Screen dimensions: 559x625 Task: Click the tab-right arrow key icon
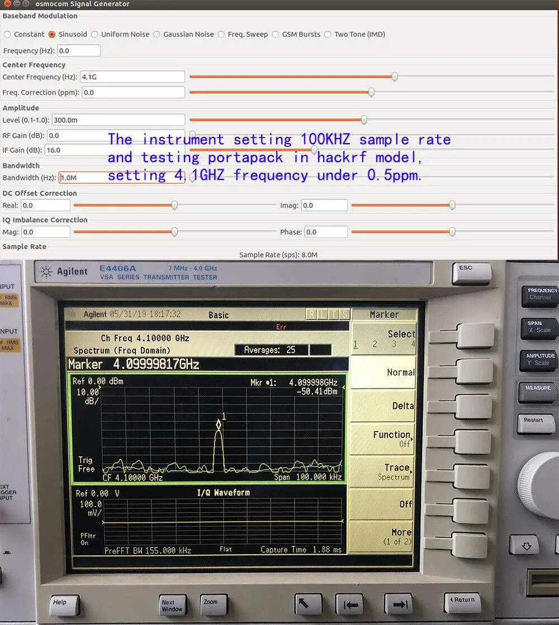tap(399, 605)
